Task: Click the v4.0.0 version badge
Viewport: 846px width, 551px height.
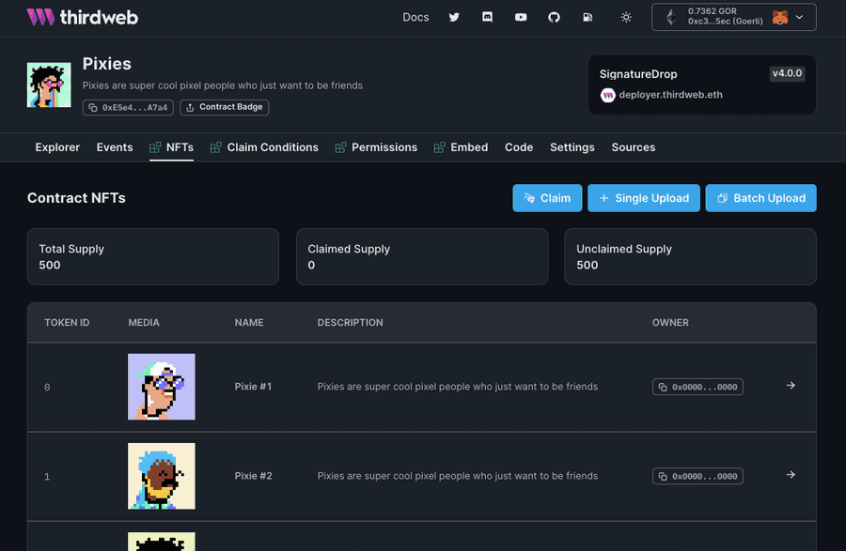Action: [787, 74]
